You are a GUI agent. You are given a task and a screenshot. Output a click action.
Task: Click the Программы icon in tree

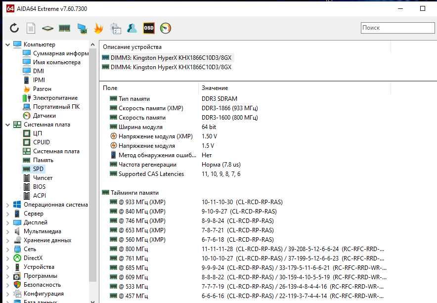tap(17, 276)
